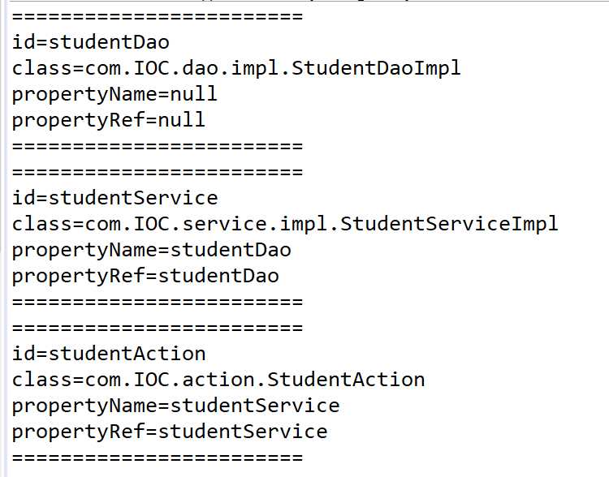Select the "propertyName=null" line
The height and width of the screenshot is (477, 609).
114,94
